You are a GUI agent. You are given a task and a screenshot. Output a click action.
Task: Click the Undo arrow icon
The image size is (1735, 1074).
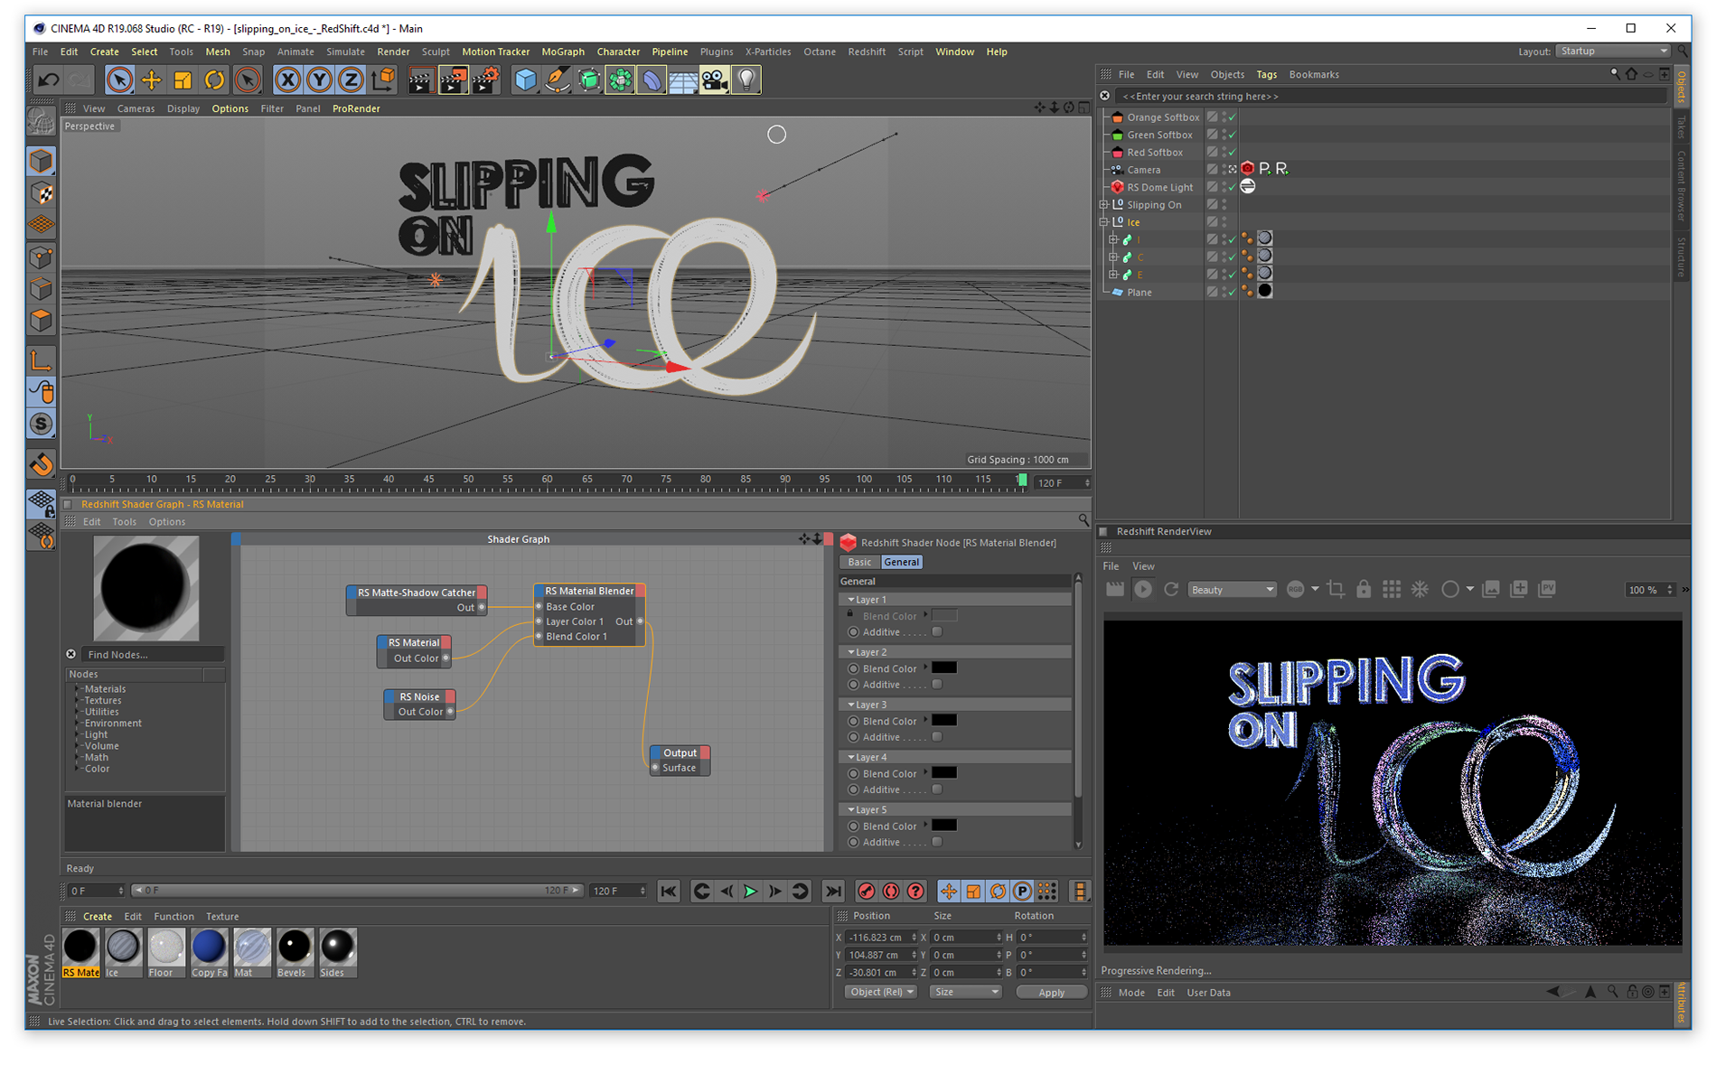coord(48,79)
